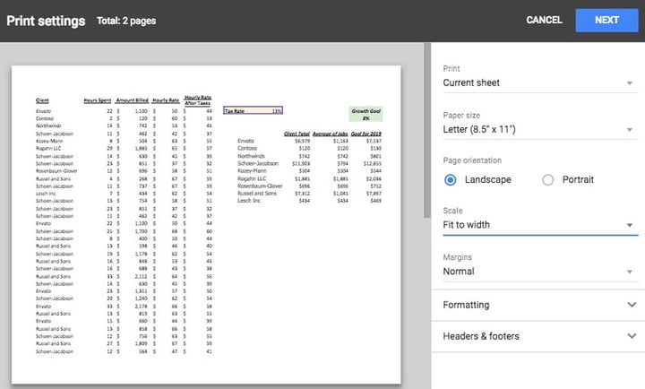Click the Tax Rate cell in preview
This screenshot has height=389, width=645.
coord(253,111)
